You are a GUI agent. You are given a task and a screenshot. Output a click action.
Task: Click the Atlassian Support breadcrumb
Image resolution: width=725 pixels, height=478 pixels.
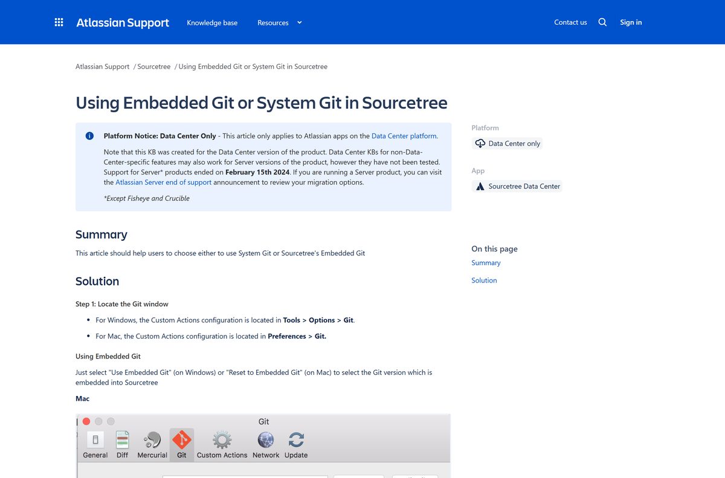point(103,66)
